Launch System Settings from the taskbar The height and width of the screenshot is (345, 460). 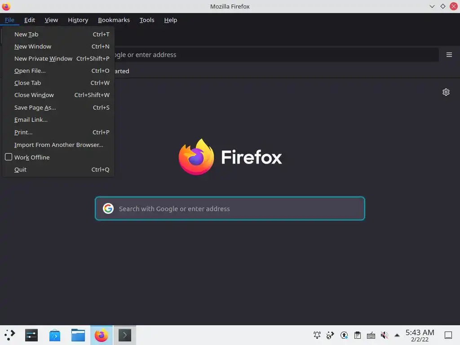click(31, 335)
